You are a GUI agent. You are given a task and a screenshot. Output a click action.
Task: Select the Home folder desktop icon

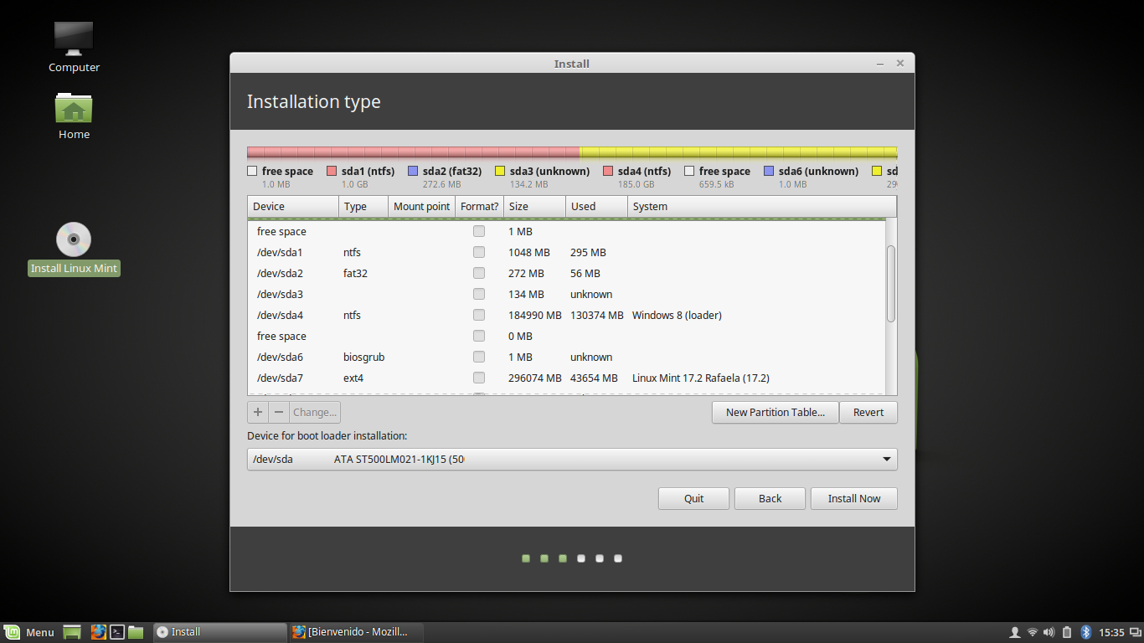coord(74,116)
